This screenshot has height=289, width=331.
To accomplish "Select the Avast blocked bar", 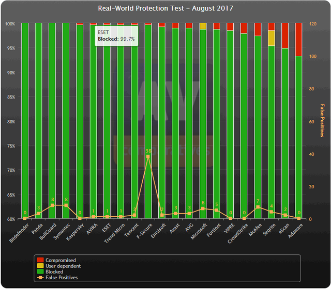I will [x=175, y=123].
